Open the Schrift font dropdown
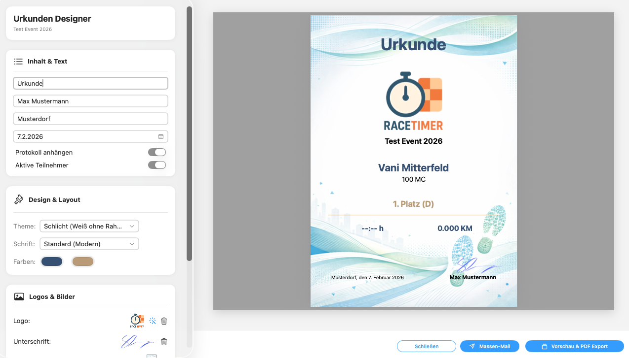Image resolution: width=629 pixels, height=358 pixels. [89, 244]
